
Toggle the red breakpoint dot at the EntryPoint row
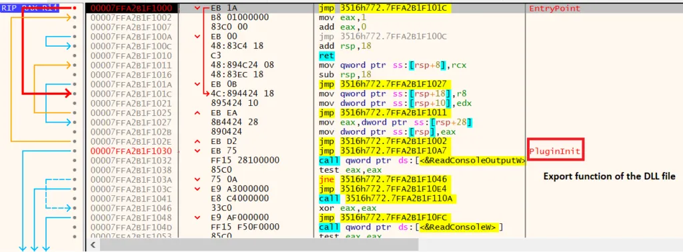(75, 8)
